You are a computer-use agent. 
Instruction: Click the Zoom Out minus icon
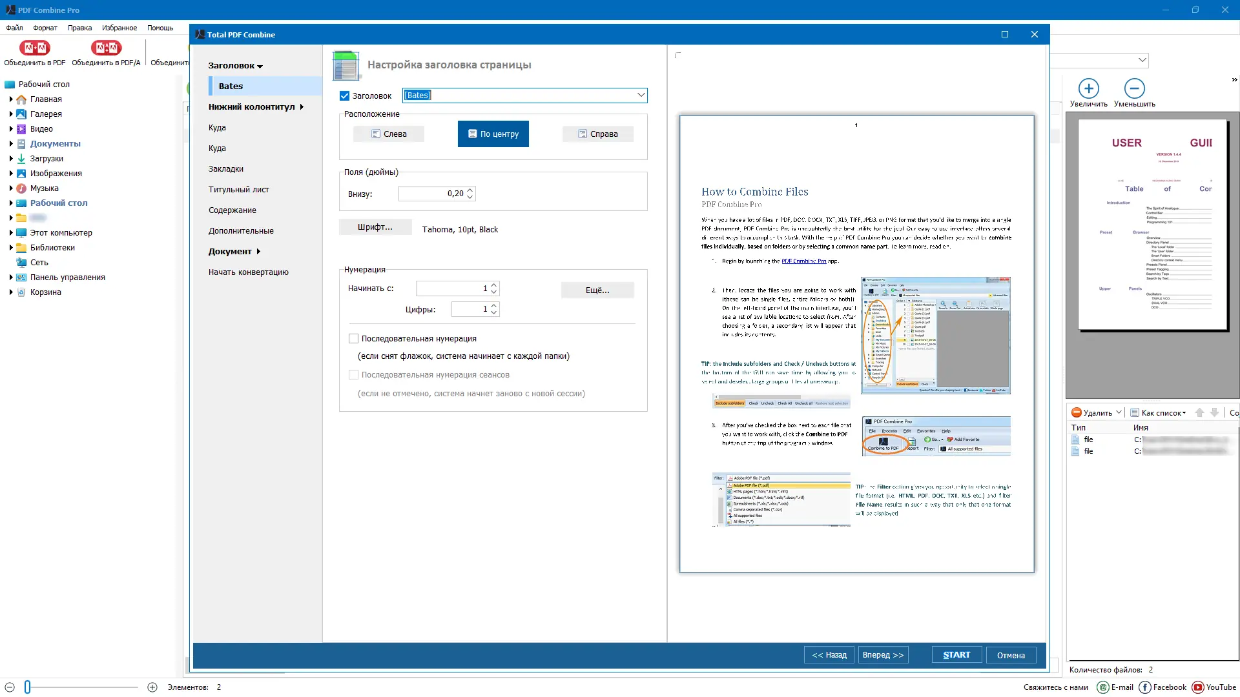point(1134,88)
